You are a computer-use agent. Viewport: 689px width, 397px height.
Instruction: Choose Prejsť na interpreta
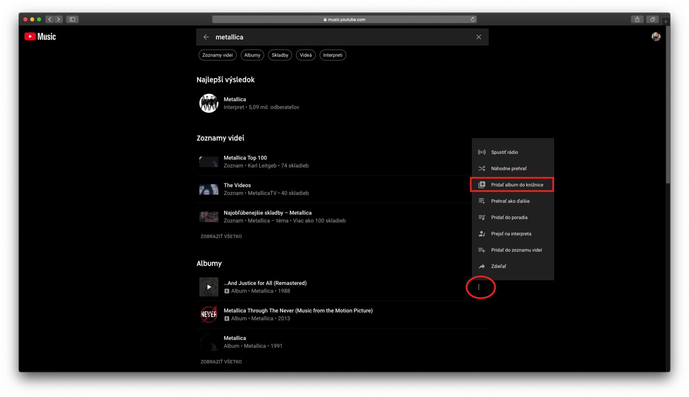point(513,234)
